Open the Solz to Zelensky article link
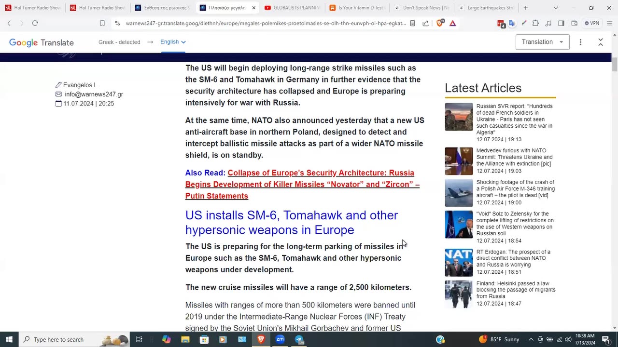The height and width of the screenshot is (347, 618). pos(515,224)
